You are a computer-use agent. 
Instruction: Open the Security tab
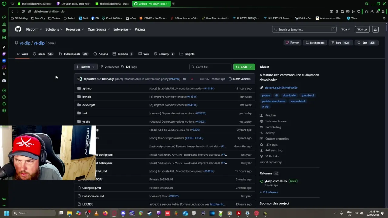(164, 54)
